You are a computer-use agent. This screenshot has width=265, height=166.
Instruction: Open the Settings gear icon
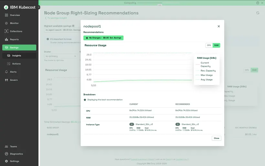coord(6,161)
